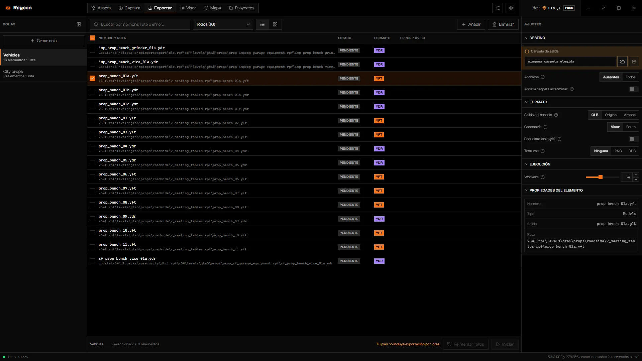This screenshot has width=642, height=361.
Task: Adjust the Workers slider handle
Action: pos(601,177)
